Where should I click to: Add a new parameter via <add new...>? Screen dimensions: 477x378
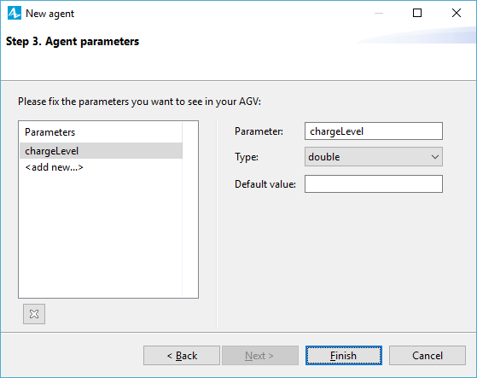(54, 167)
